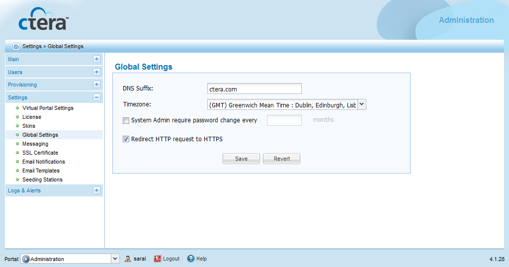The height and width of the screenshot is (267, 509).
Task: Click the Global Settings page heading
Action: 144,67
